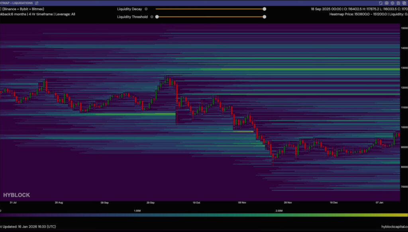Click the icon next to Liquidity Decay slider
The image size is (408, 232).
click(146, 9)
